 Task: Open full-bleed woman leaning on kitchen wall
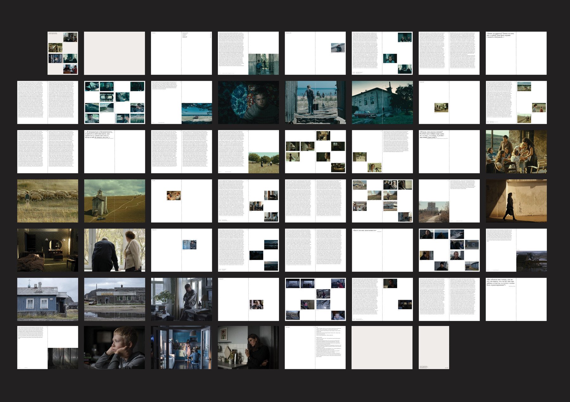point(249,348)
